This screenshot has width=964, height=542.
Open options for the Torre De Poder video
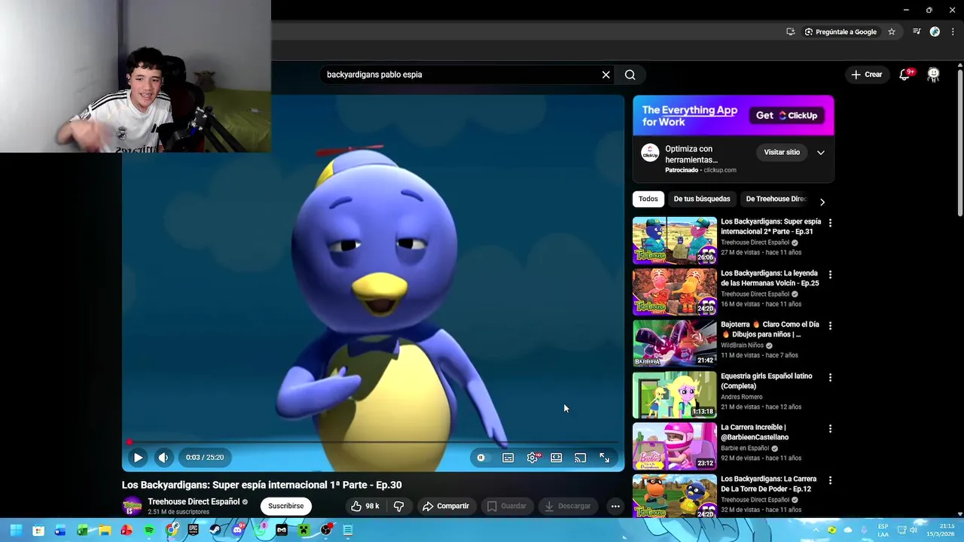coord(830,480)
